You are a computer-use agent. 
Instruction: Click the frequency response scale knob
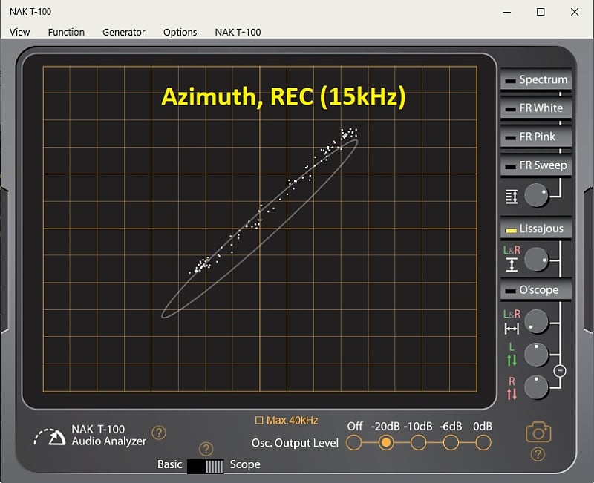coord(536,196)
